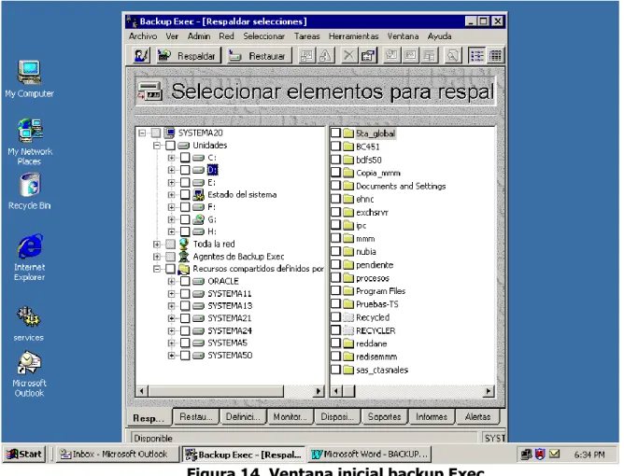Click the network tray icon

[526, 455]
